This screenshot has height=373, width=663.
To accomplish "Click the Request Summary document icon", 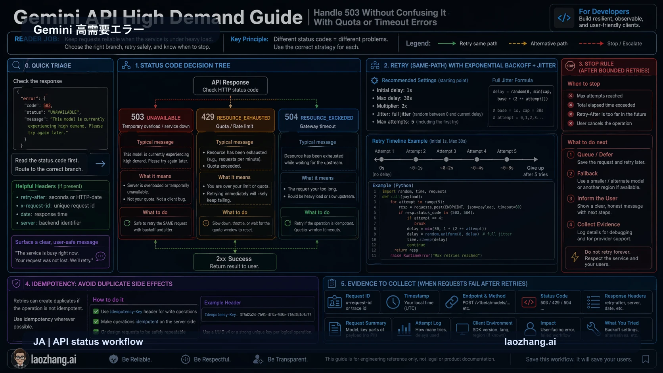I will [335, 328].
